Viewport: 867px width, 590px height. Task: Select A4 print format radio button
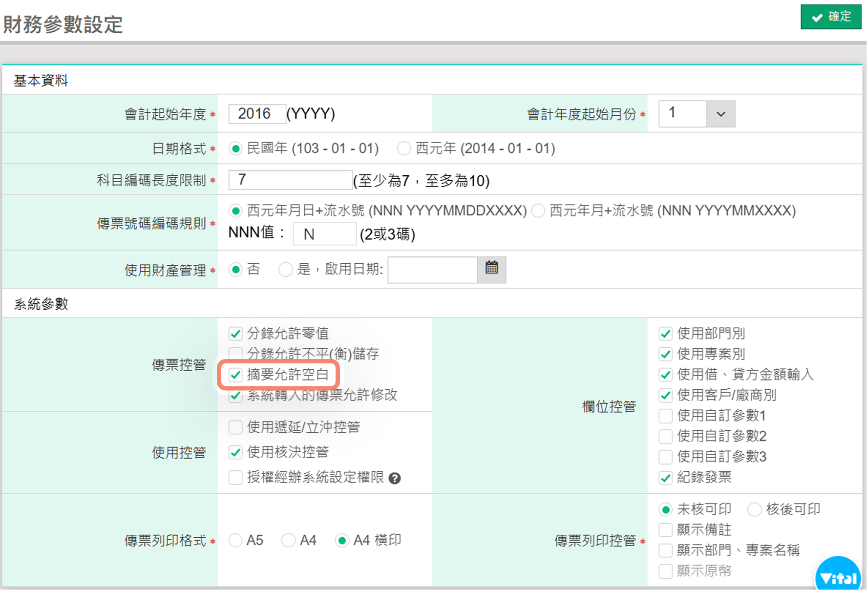(289, 540)
